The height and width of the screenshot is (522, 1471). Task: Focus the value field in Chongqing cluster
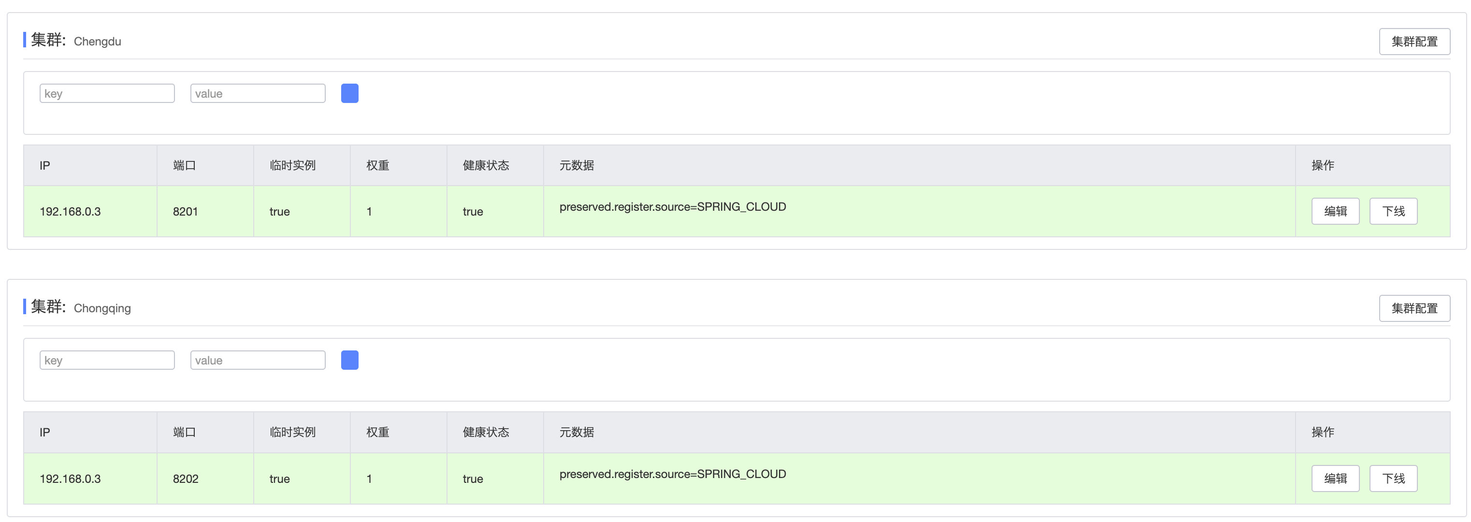[258, 360]
